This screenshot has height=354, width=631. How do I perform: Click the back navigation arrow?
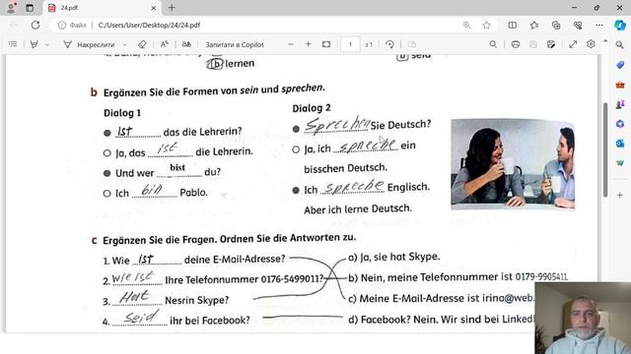(x=13, y=25)
